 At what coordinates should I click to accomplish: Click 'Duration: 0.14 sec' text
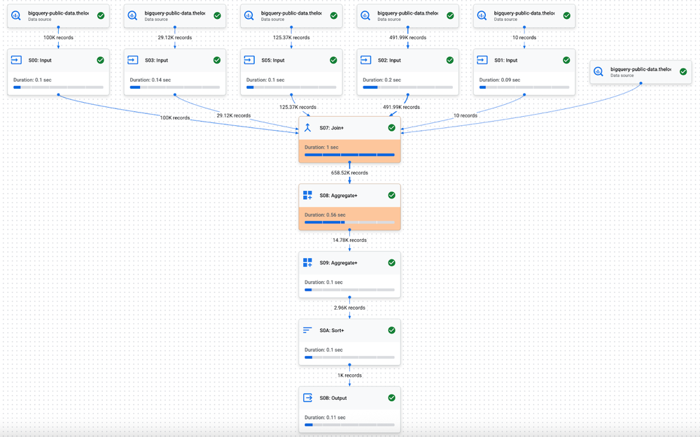tap(150, 80)
